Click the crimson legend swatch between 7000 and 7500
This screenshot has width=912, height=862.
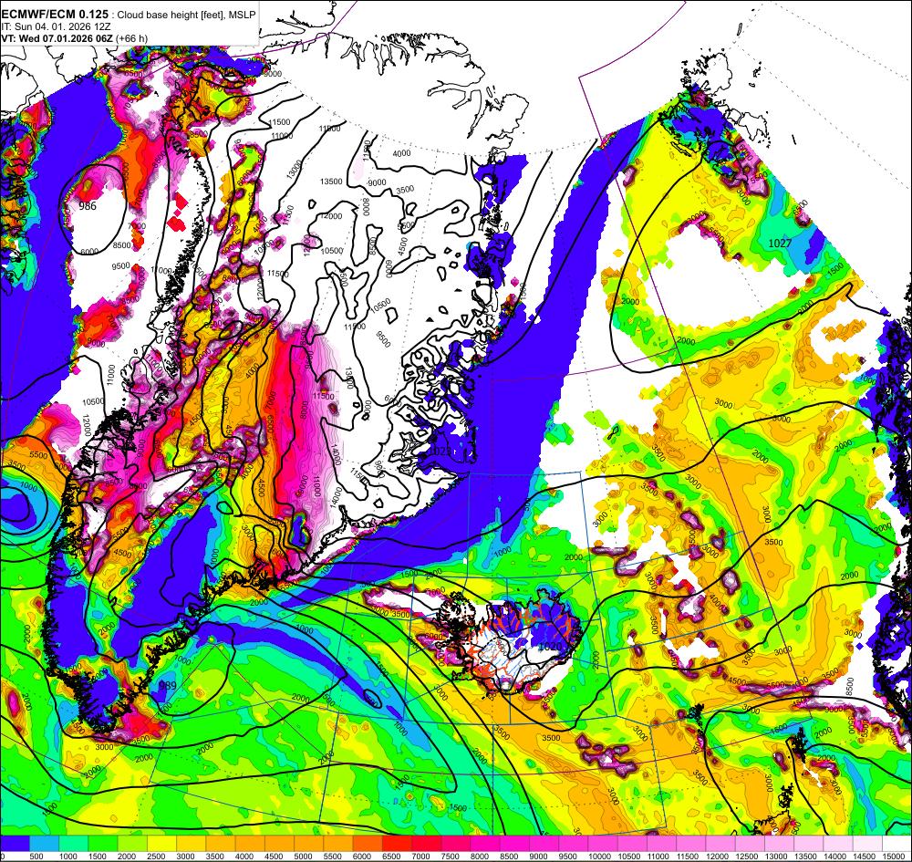pos(426,843)
